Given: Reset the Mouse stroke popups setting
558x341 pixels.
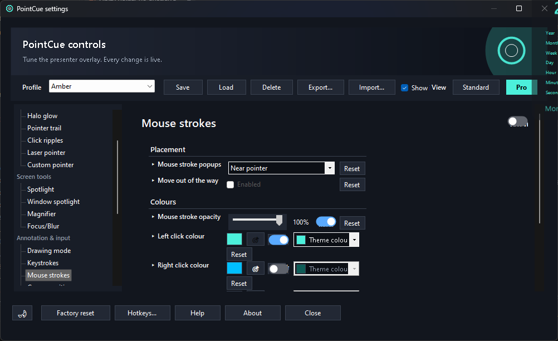Looking at the screenshot, I should coord(352,169).
